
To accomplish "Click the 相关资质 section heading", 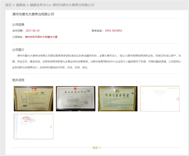I will tap(18, 80).
